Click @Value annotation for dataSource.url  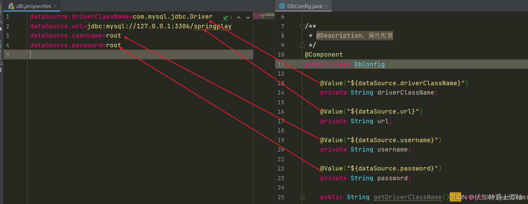coord(371,111)
